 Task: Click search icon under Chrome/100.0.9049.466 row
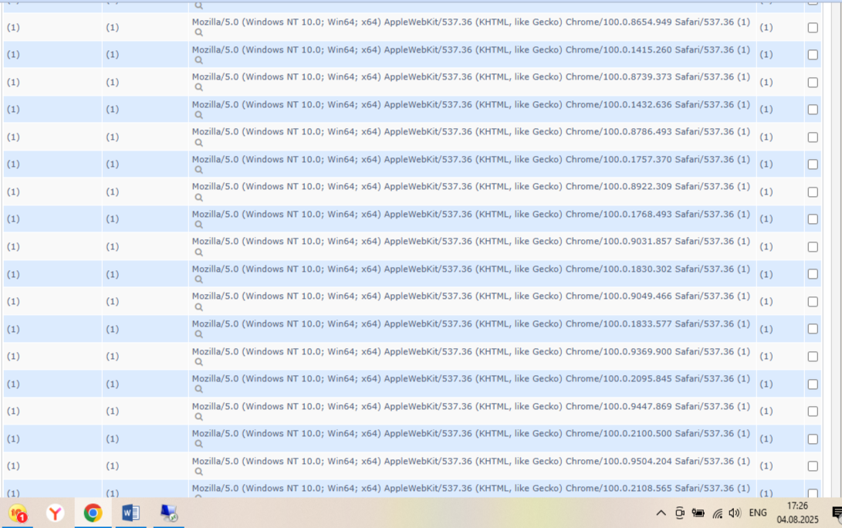coord(198,307)
